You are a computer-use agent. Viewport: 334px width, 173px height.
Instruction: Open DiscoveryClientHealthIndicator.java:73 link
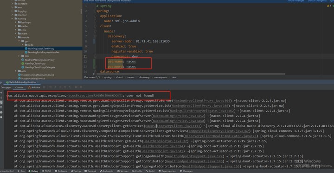tap(220, 136)
